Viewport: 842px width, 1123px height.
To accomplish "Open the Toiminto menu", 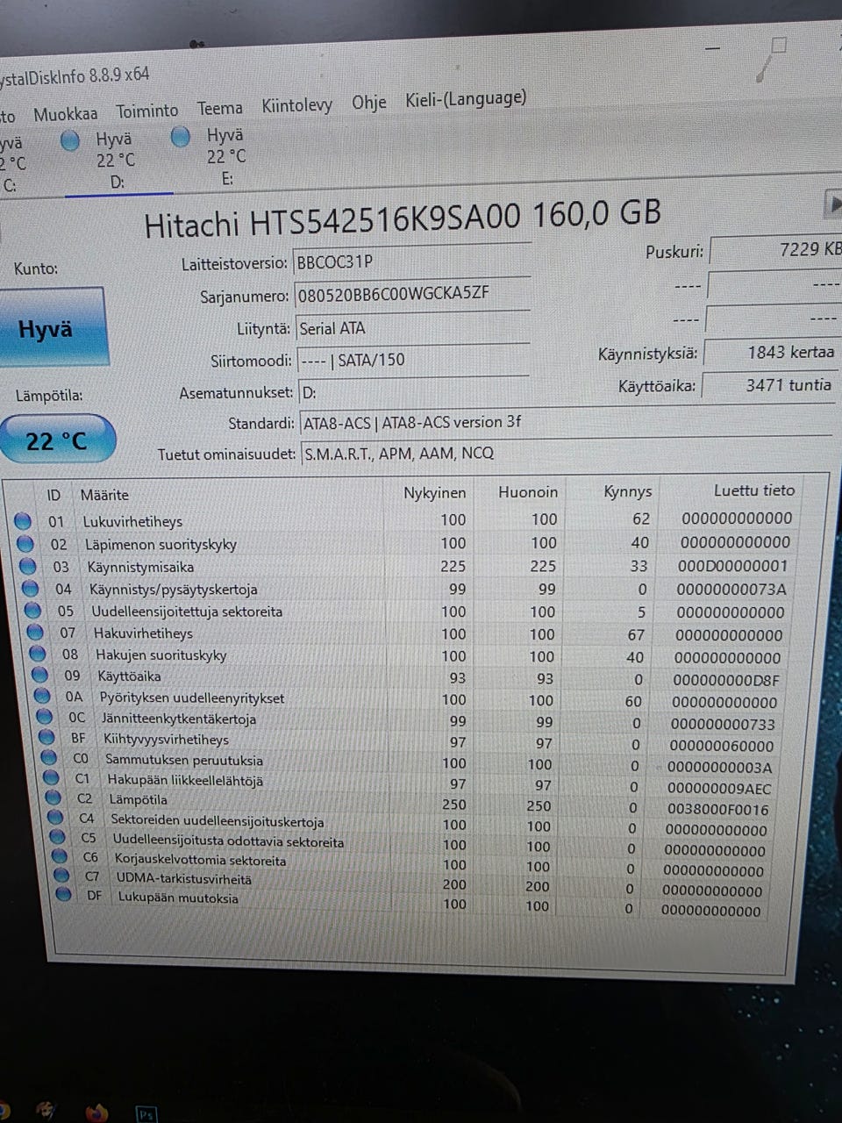I will pyautogui.click(x=147, y=111).
